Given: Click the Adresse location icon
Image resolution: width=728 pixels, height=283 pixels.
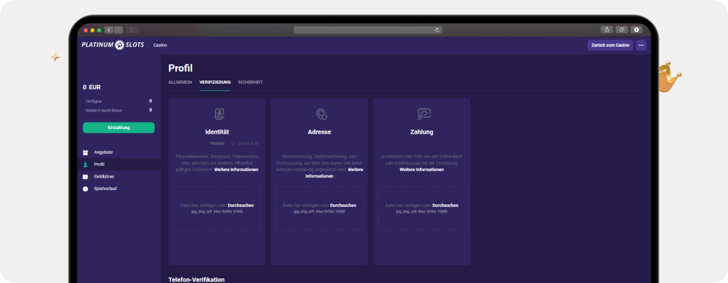Looking at the screenshot, I should (x=321, y=114).
